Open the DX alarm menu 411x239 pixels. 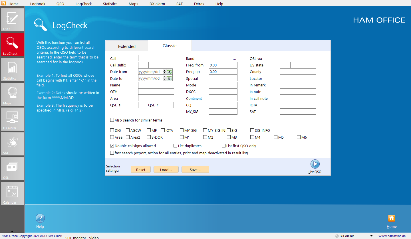coord(157,4)
